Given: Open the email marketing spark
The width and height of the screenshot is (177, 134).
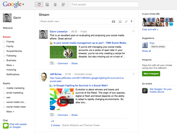Looking at the screenshot, I should click(x=15, y=93).
